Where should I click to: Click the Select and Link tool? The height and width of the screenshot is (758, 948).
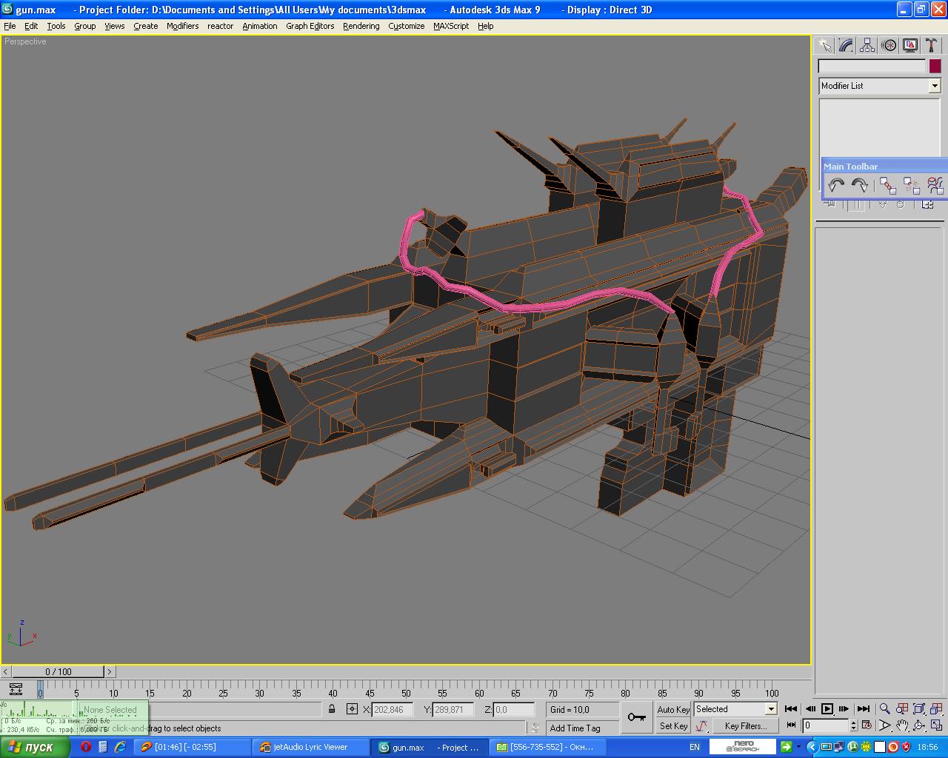point(887,185)
